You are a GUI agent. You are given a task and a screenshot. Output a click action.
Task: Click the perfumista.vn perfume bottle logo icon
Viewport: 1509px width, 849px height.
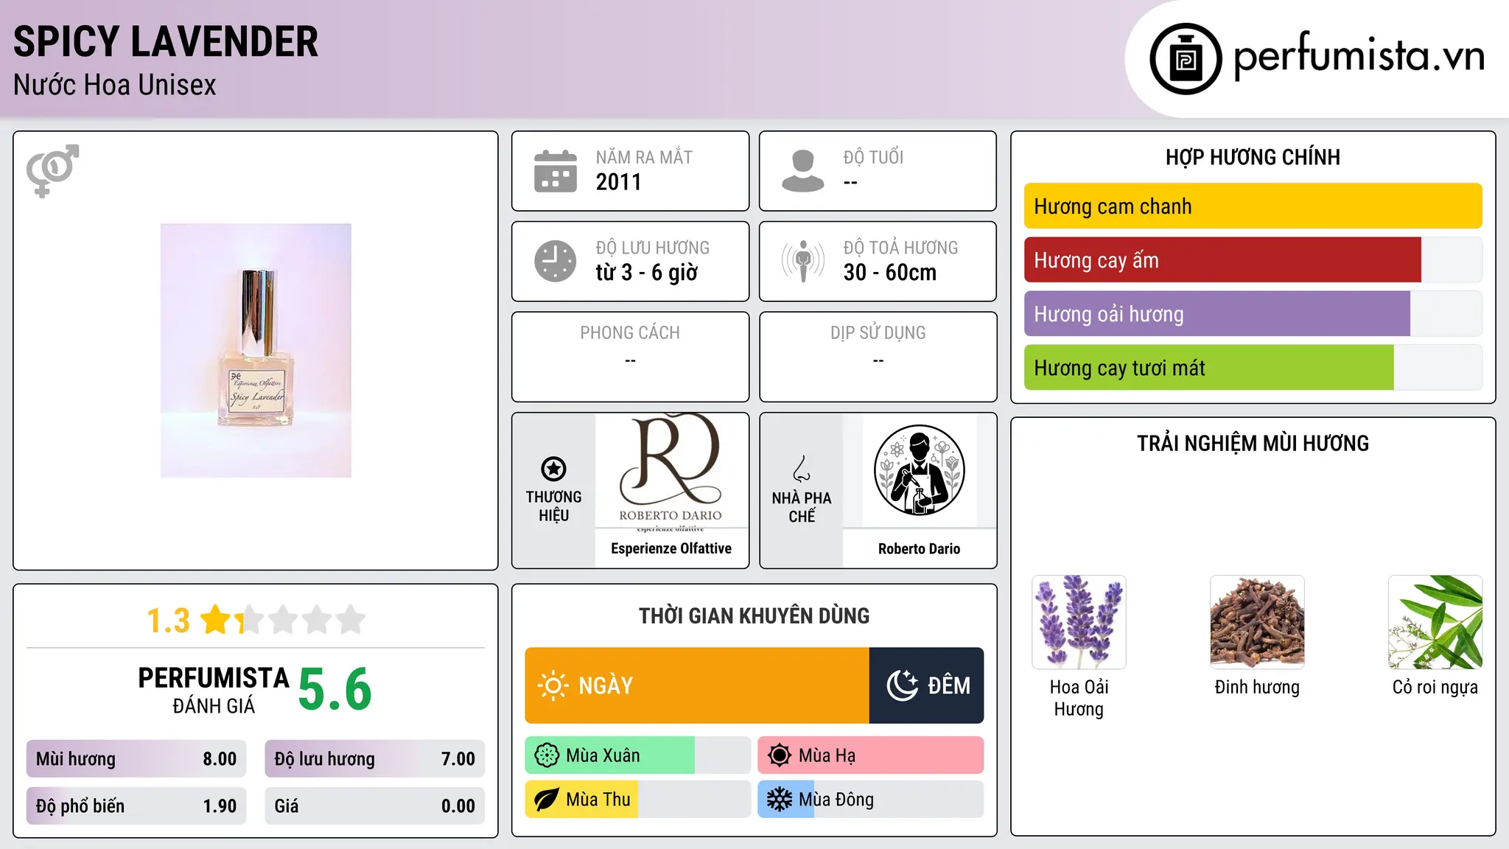[x=1186, y=59]
